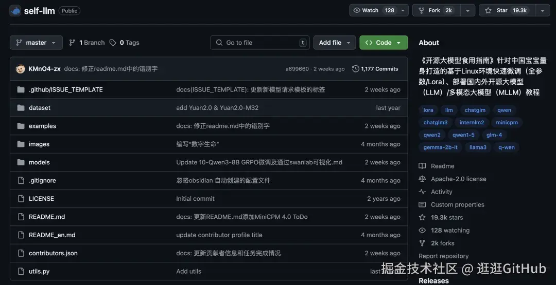Open the contributors.json file
This screenshot has width=556, height=285.
point(53,253)
